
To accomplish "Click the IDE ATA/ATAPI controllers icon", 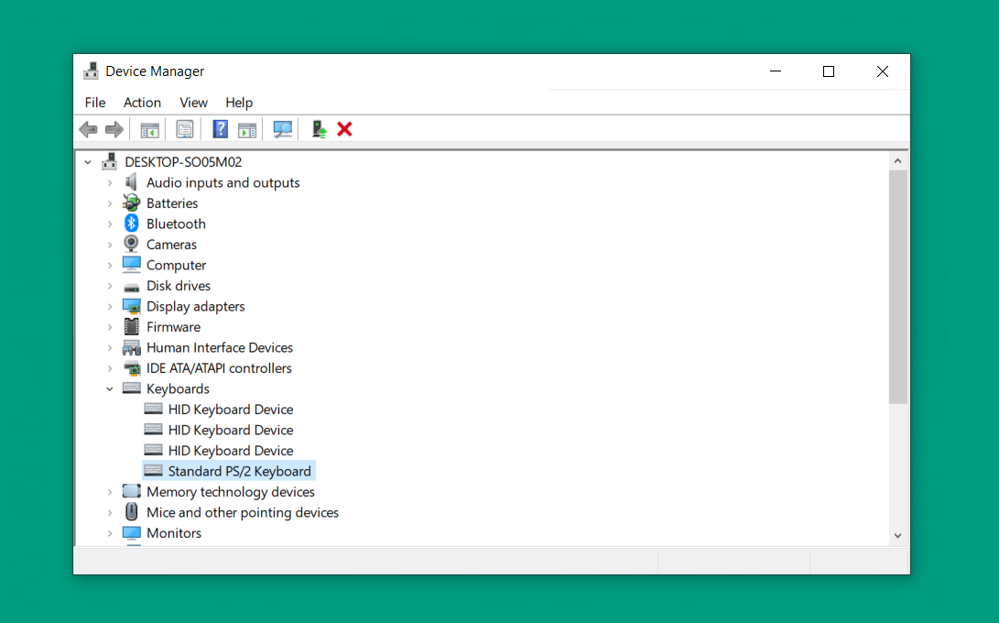I will tap(131, 368).
